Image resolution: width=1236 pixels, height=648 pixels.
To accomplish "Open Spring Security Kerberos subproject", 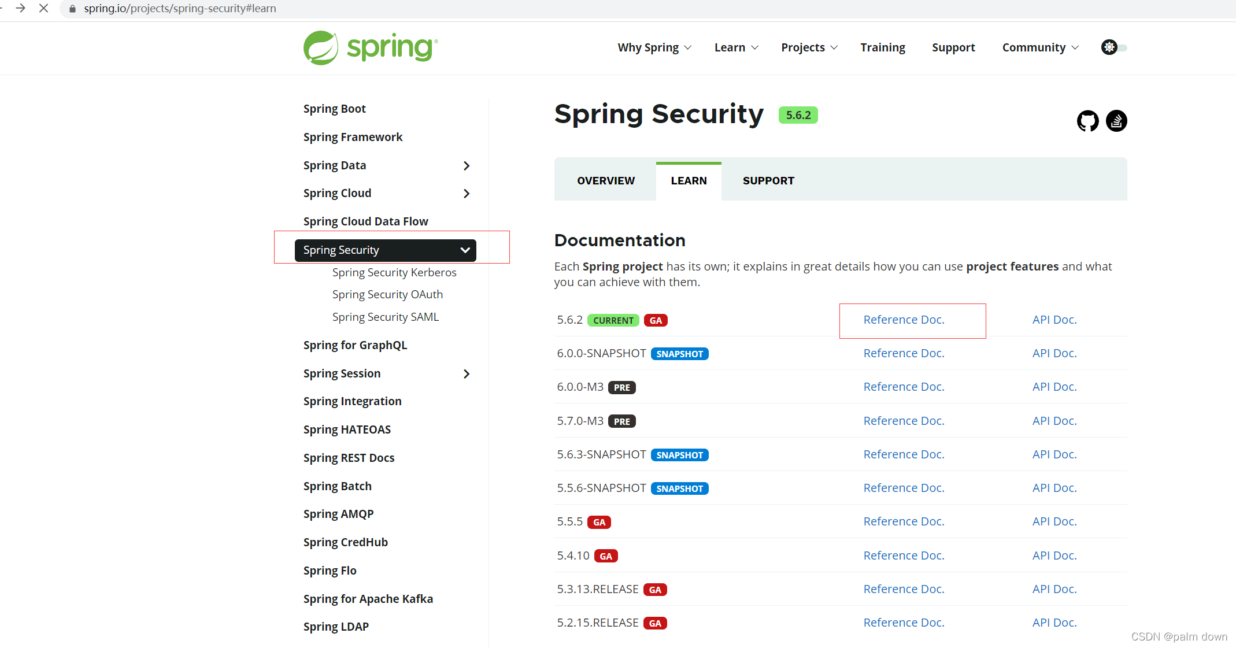I will pyautogui.click(x=394, y=272).
